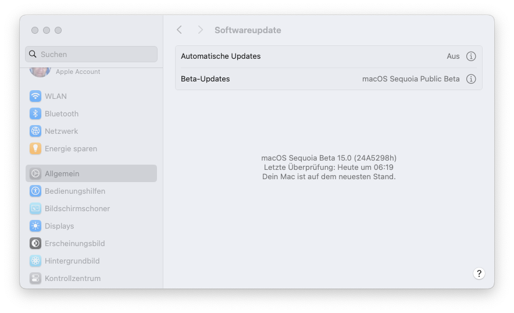Click the forward navigation chevron
Image resolution: width=514 pixels, height=313 pixels.
[200, 30]
